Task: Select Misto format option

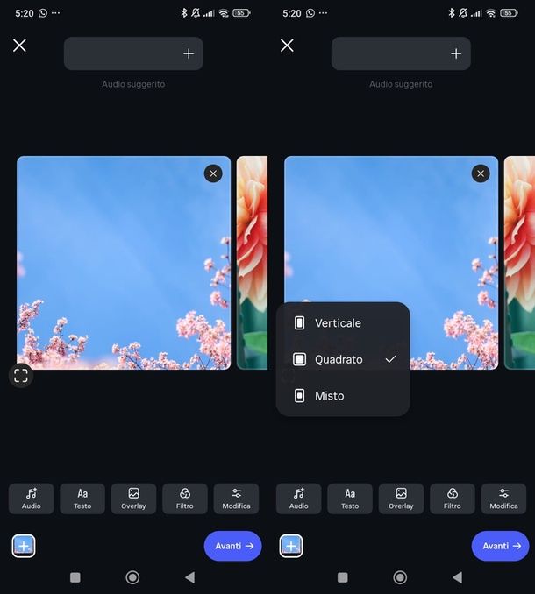Action: 343,395
